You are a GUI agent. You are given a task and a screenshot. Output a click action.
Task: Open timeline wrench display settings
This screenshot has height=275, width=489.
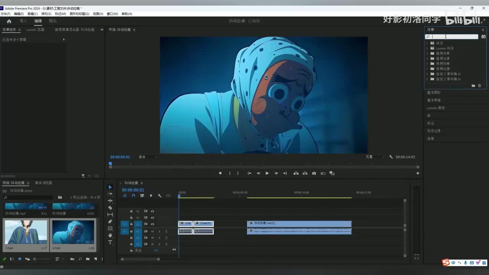click(159, 196)
